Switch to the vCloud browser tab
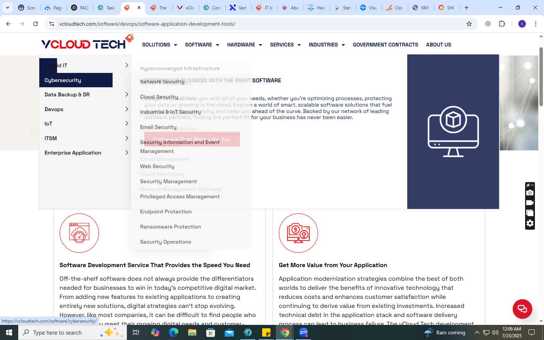This screenshot has width=544, height=340. tap(186, 8)
